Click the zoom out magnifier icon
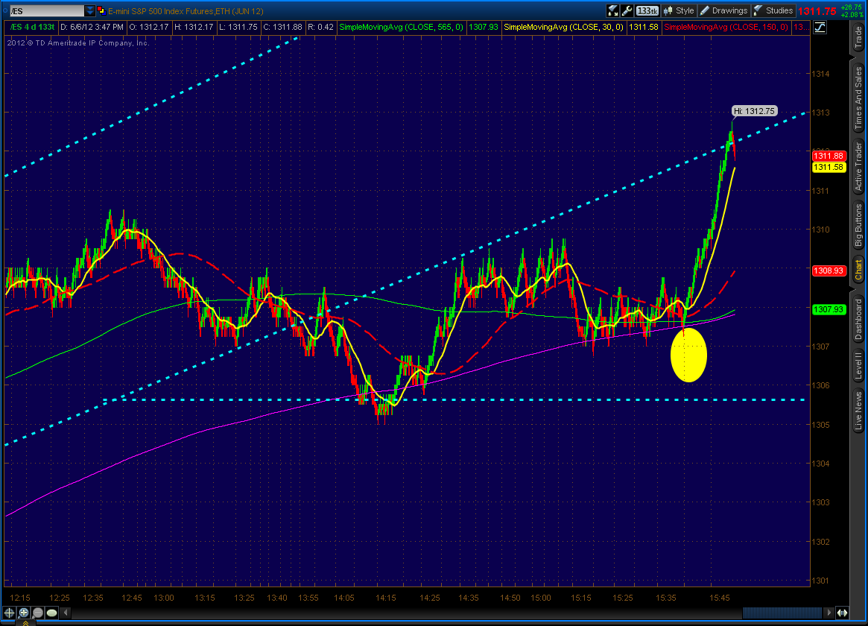Image resolution: width=868 pixels, height=626 pixels. tap(38, 613)
